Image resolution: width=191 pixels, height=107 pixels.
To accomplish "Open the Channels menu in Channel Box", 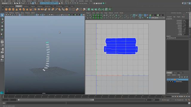I will point(169,17).
